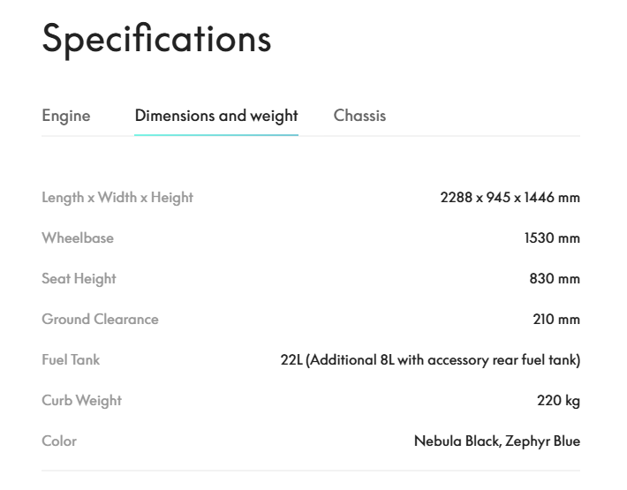This screenshot has width=627, height=490.
Task: Select the 2288 x 945 x 1446 mm value
Action: pos(510,197)
